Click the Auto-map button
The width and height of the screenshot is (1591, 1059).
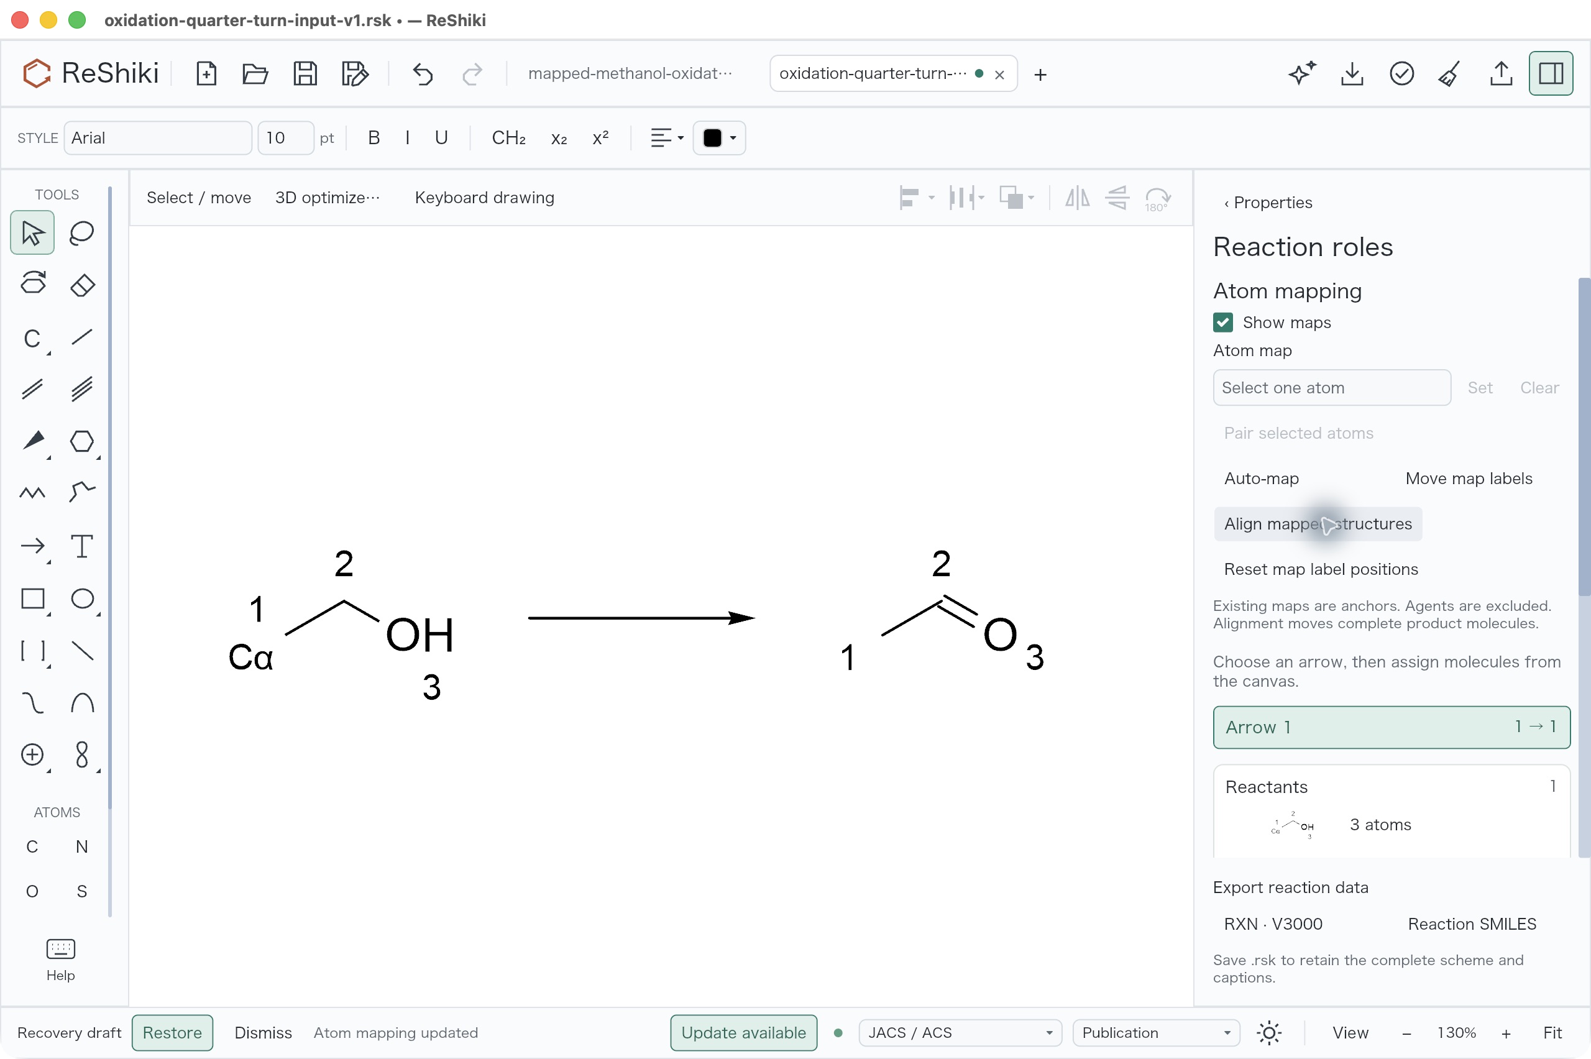point(1261,478)
